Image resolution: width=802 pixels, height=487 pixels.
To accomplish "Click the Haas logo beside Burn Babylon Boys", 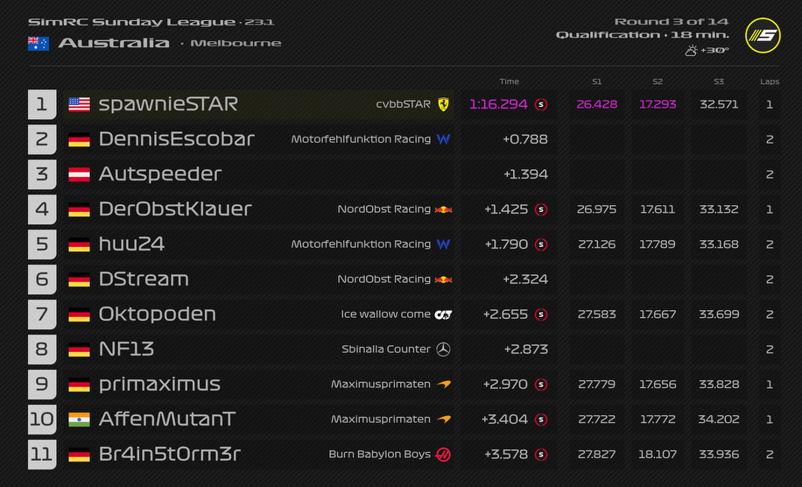I will pos(443,455).
